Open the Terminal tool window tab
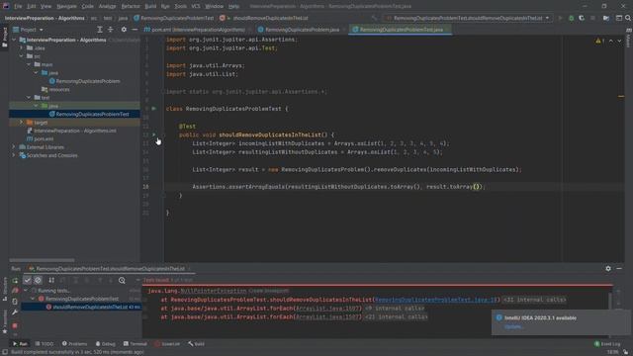The height and width of the screenshot is (356, 633). point(135,344)
